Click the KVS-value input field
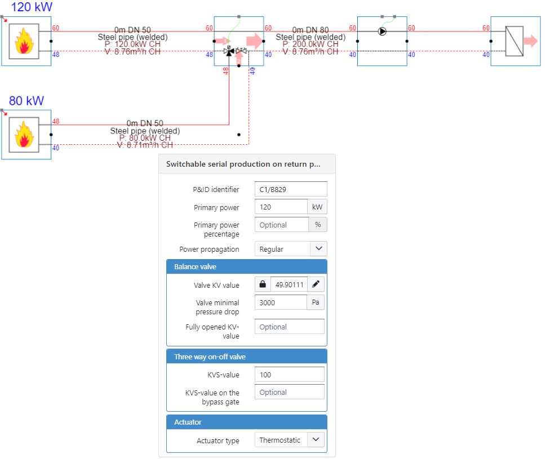The width and height of the screenshot is (546, 459). point(289,375)
